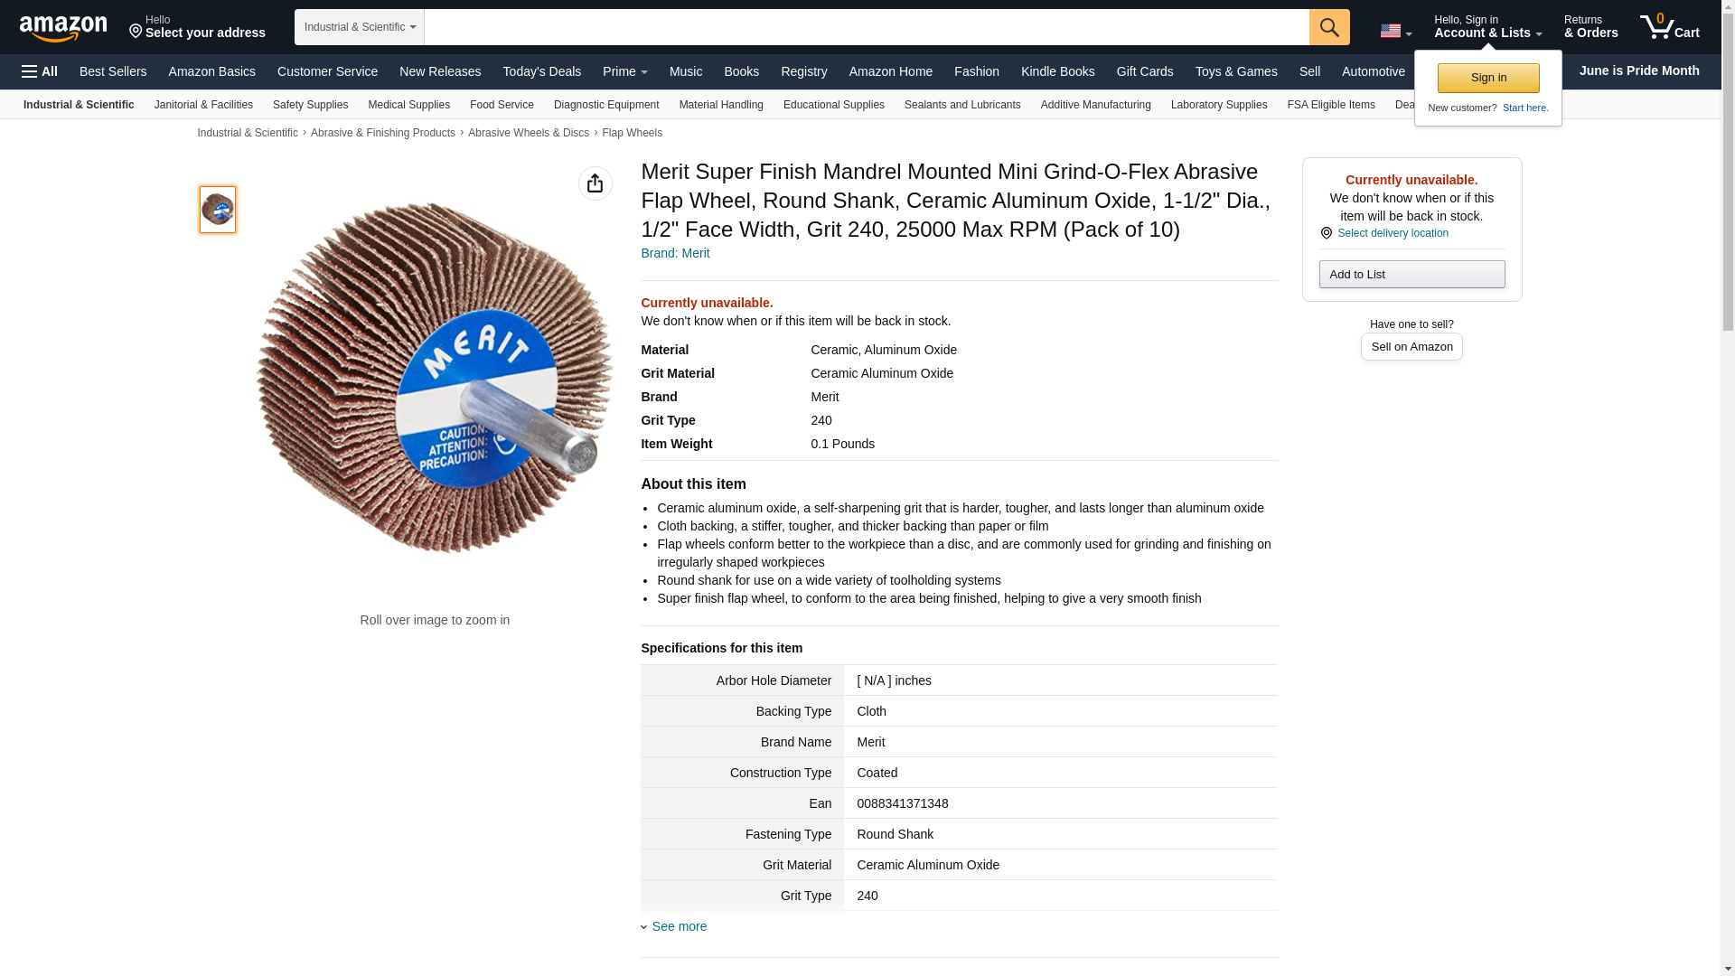Open the All hamburger menu
The height and width of the screenshot is (976, 1735).
click(x=40, y=71)
